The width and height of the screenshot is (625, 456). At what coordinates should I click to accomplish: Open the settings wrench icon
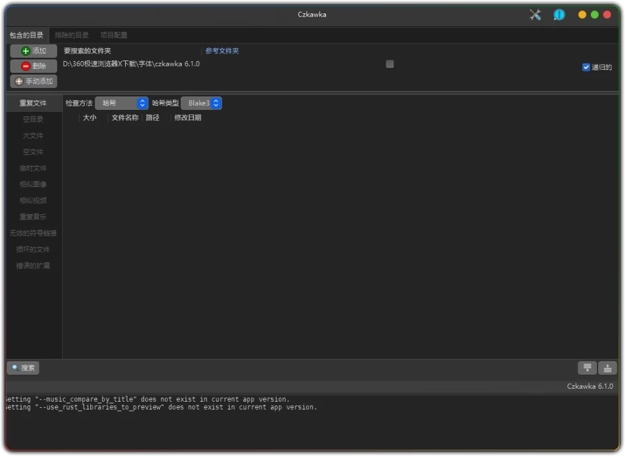535,15
